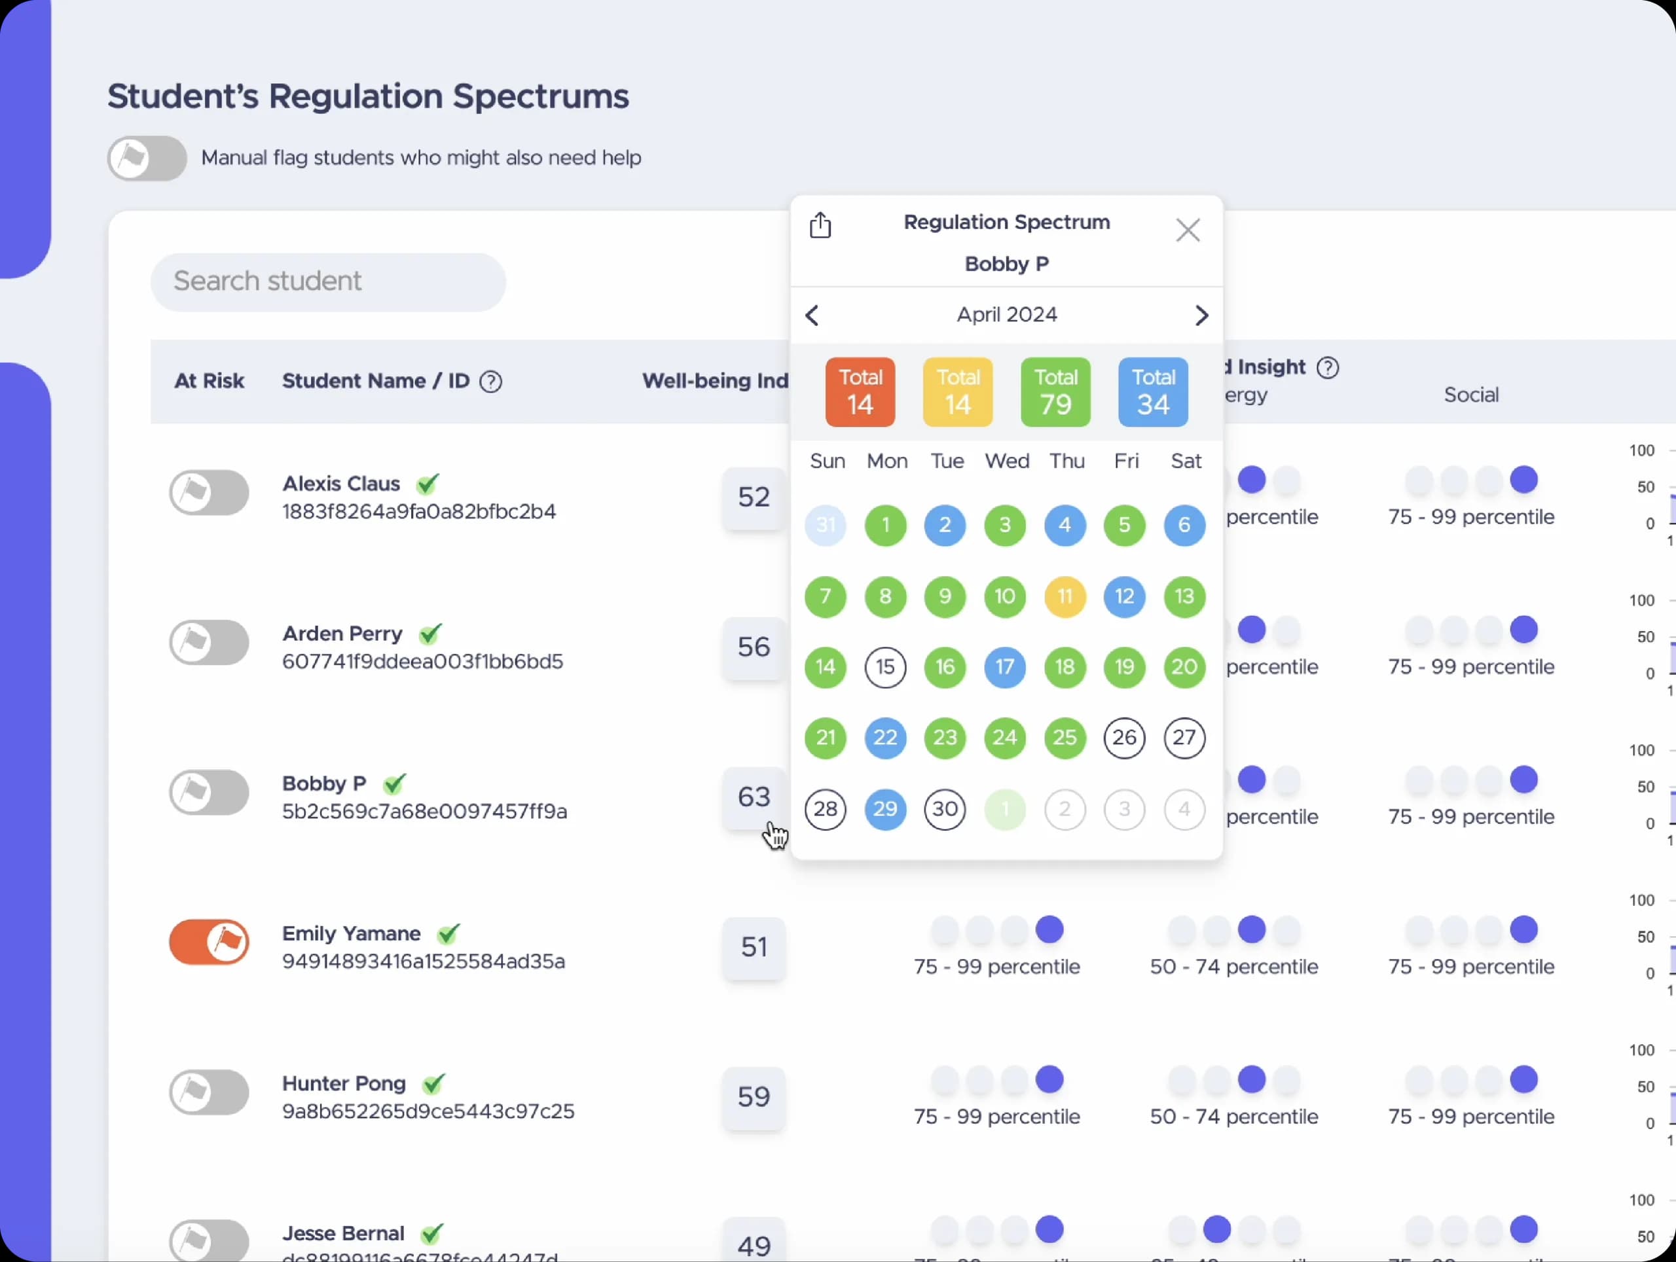Screen dimensions: 1676x1262
Task: Unflag Emily Yamane at risk toggle
Action: [209, 943]
